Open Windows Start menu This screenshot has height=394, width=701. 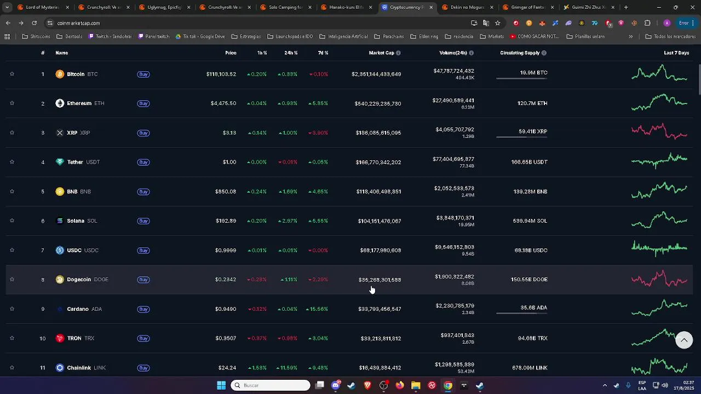pos(221,385)
